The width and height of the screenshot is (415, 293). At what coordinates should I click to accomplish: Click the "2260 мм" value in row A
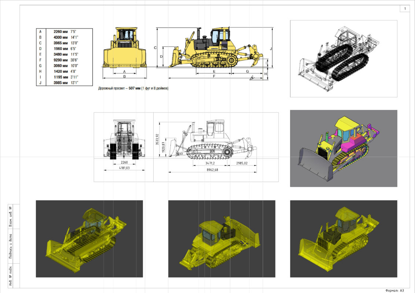60,32
